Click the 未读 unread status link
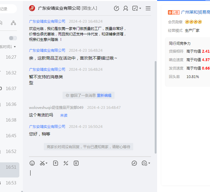 tap(64, 116)
